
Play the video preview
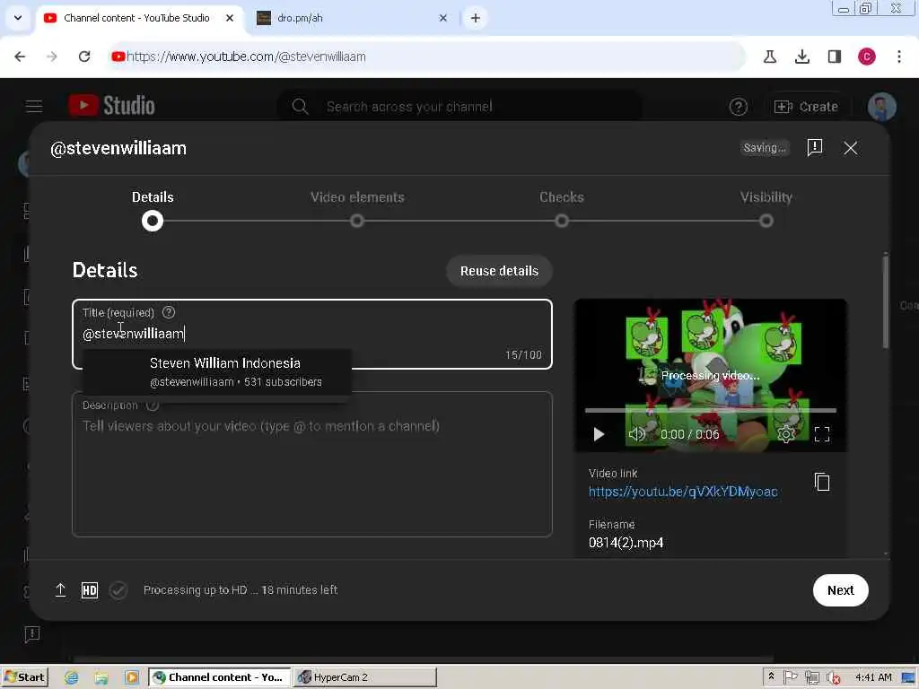pos(599,434)
